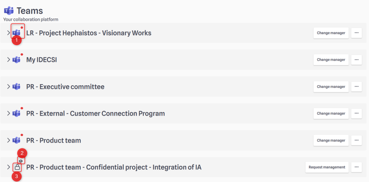This screenshot has height=182, width=369.
Task: Expand the PR - Executive committee row
Action: pyautogui.click(x=9, y=87)
